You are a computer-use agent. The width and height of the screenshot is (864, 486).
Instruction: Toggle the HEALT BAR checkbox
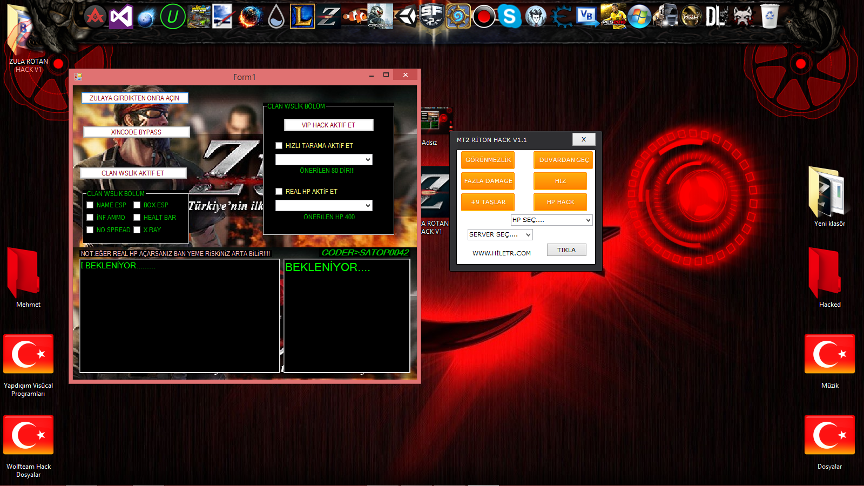pyautogui.click(x=137, y=218)
